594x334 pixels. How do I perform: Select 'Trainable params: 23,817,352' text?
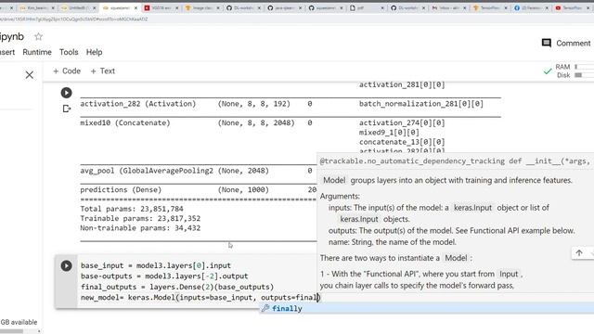(x=140, y=219)
